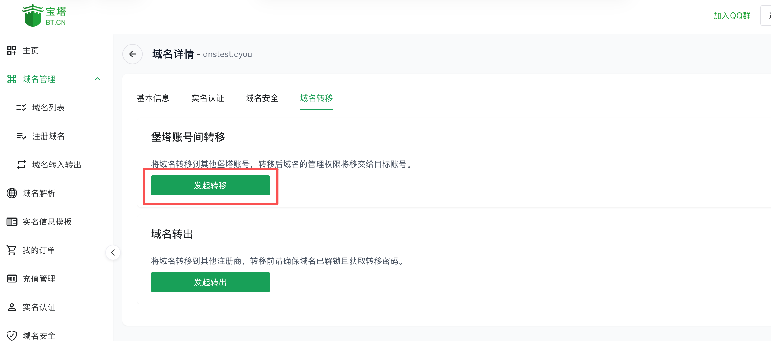This screenshot has height=341, width=771.
Task: Click the 发起转出 button
Action: click(x=210, y=282)
